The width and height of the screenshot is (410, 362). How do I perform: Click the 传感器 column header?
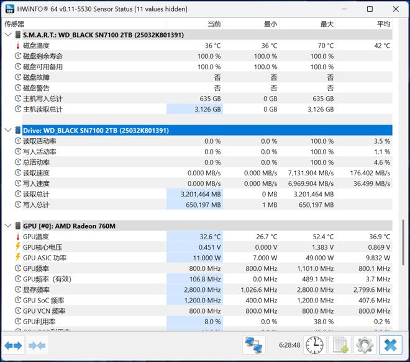pos(15,24)
